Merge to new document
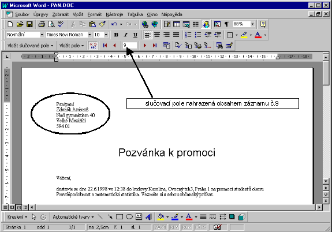The height and width of the screenshot is (232, 332). pyautogui.click(x=188, y=46)
